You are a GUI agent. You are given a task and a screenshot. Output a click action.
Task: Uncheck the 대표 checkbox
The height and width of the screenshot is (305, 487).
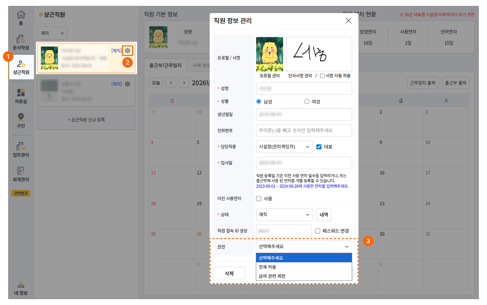[319, 147]
